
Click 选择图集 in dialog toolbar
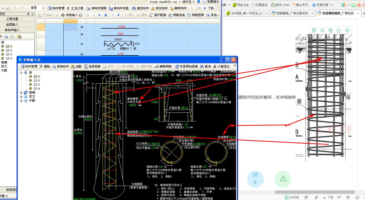(x=92, y=66)
